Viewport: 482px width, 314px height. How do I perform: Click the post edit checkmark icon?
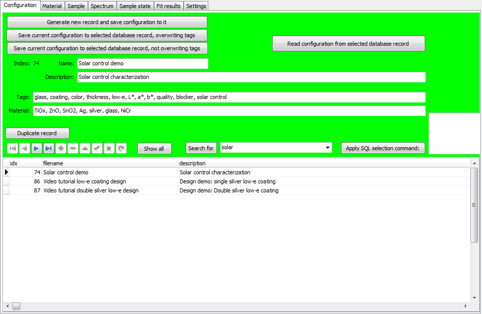point(97,148)
